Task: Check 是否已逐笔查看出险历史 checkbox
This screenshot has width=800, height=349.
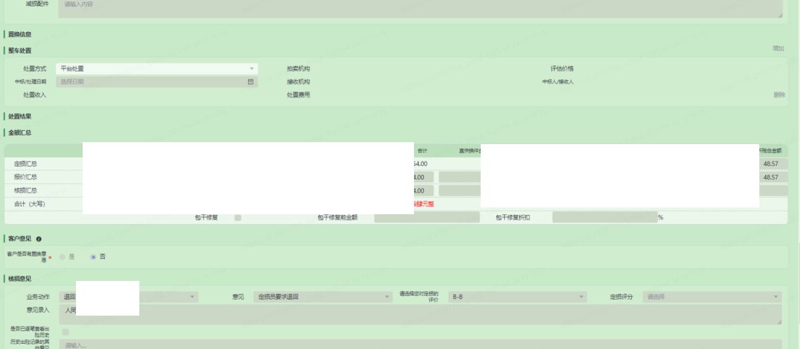Action: [65, 332]
